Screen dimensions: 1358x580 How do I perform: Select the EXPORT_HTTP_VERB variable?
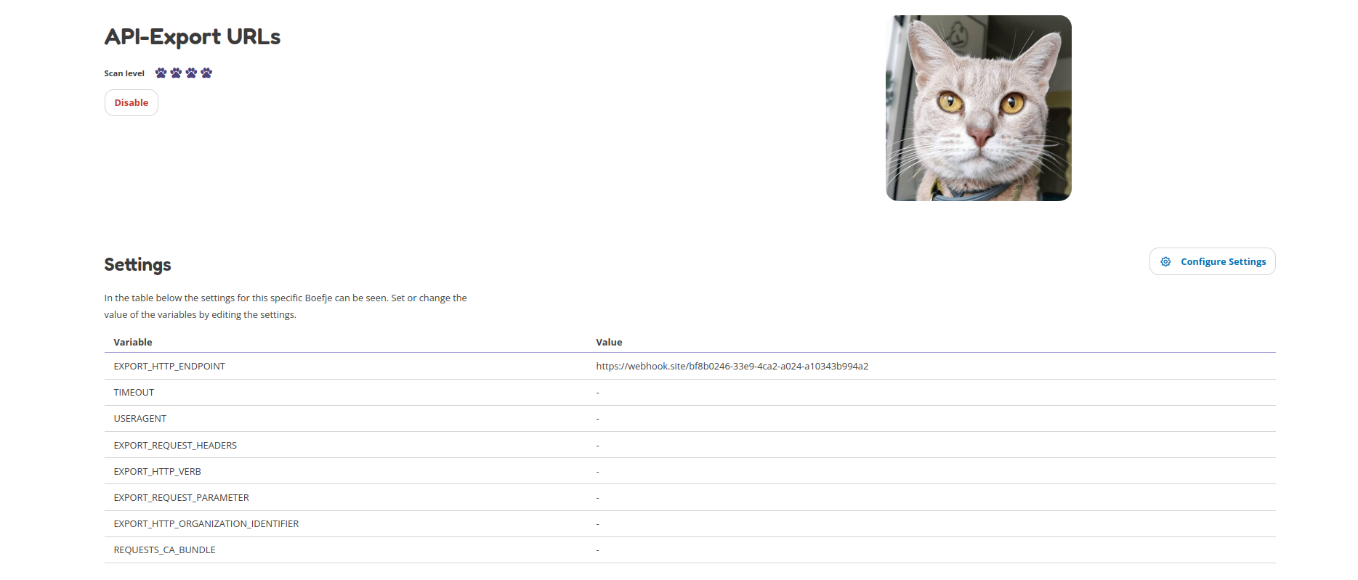(x=158, y=472)
